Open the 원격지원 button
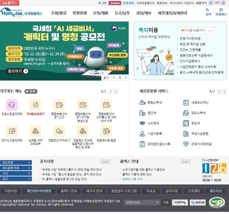 198,203
